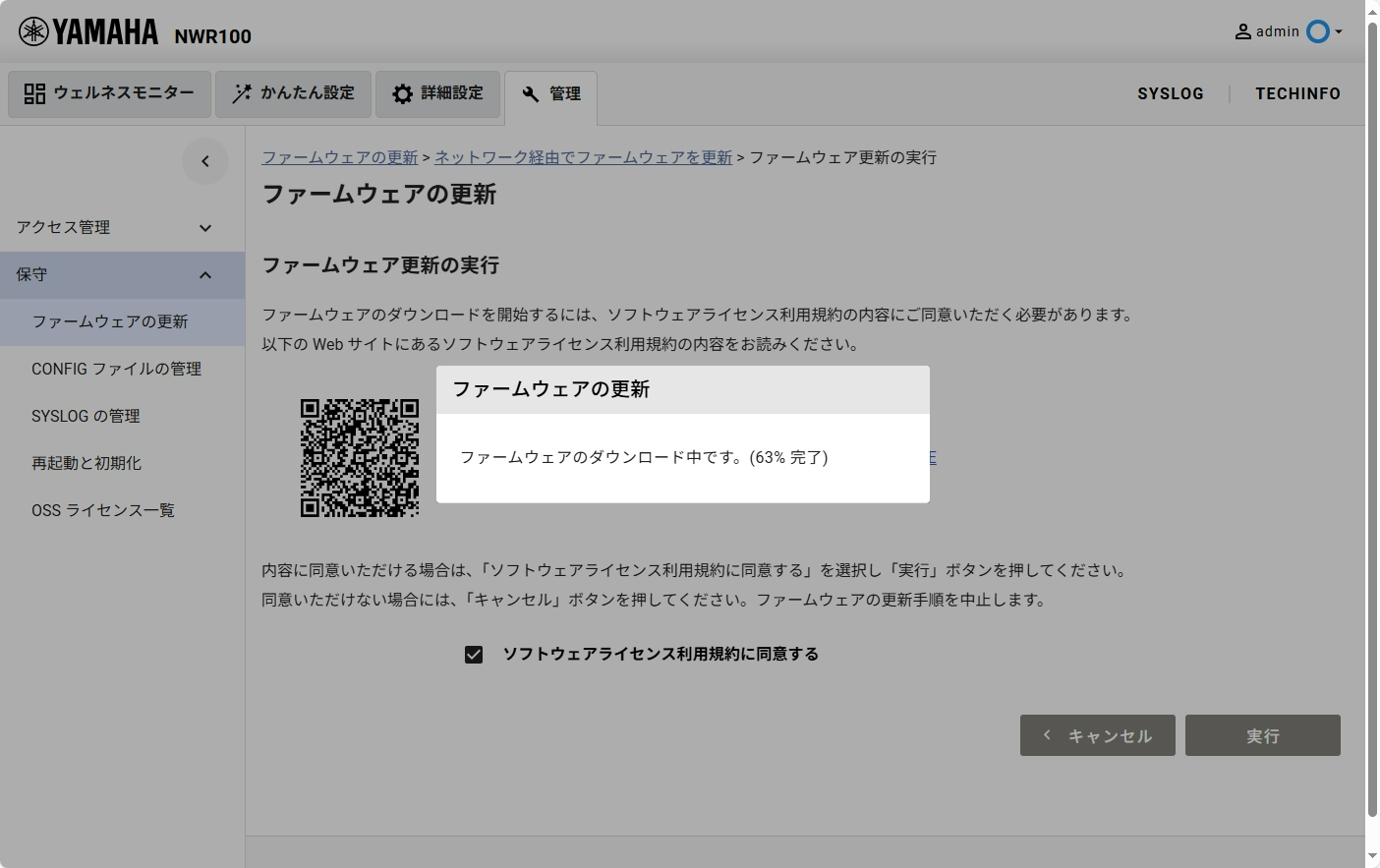Screen dimensions: 1380x868
Task: Click the blue status circle icon
Action: pos(1317,31)
